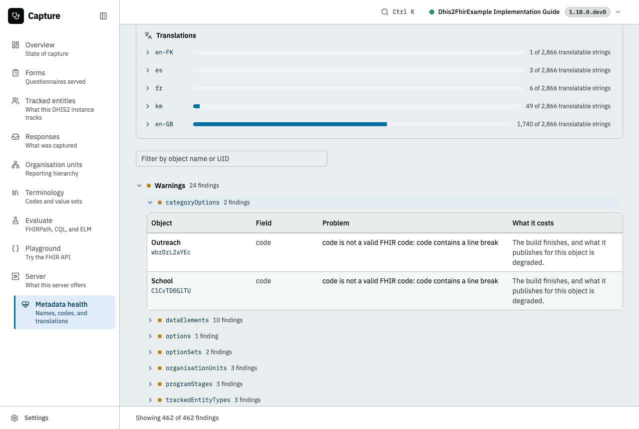This screenshot has height=429, width=639.
Task: Click the Metadata health heart icon
Action: pyautogui.click(x=25, y=304)
